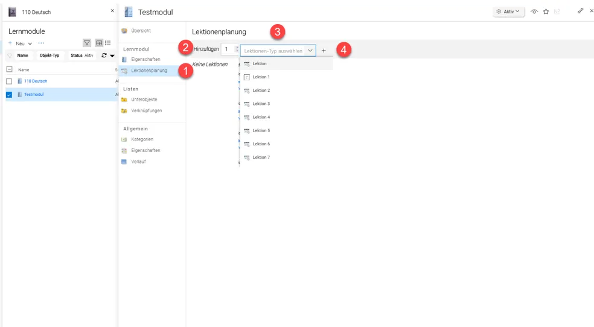
Task: Open the Aktiv status dropdown
Action: coord(508,11)
